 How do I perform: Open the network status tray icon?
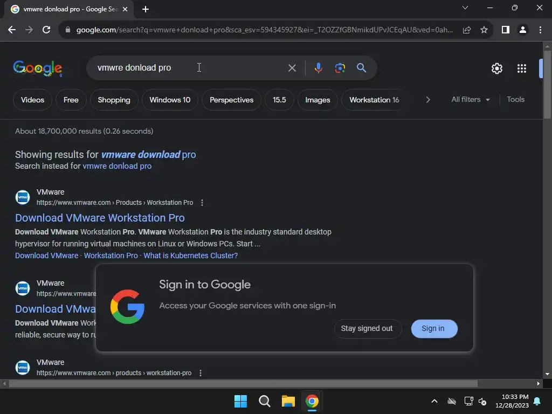click(x=468, y=401)
